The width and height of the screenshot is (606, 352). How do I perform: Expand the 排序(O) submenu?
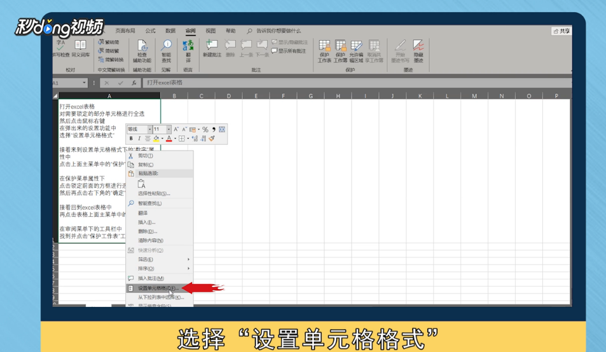point(160,268)
